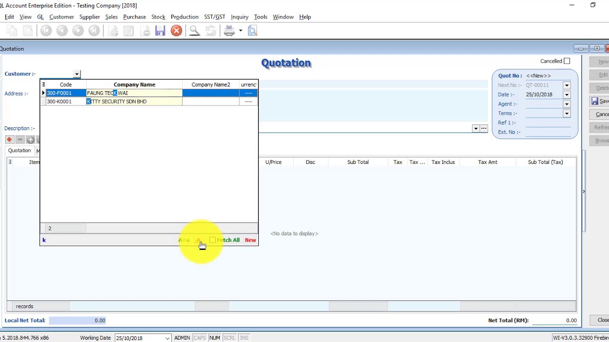Viewport: 609px width, 342px height.
Task: Click the Cancel side button
Action: (599, 114)
